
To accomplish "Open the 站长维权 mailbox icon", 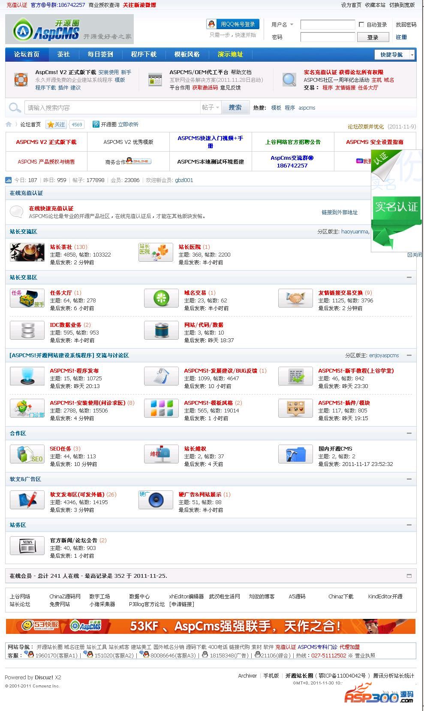I will coord(161,454).
